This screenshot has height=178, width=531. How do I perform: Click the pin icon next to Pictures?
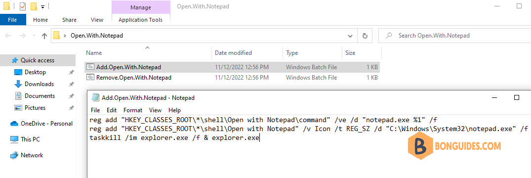point(71,108)
